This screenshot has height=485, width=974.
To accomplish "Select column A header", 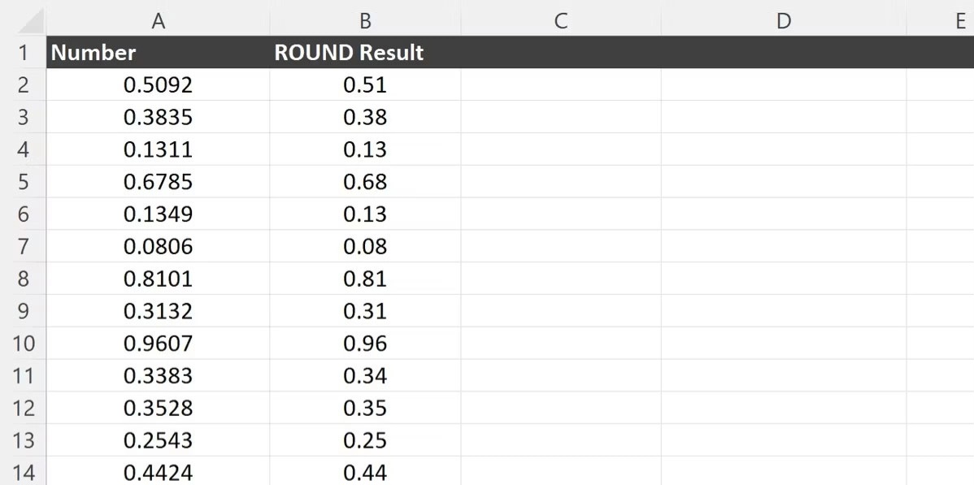I will pos(159,21).
